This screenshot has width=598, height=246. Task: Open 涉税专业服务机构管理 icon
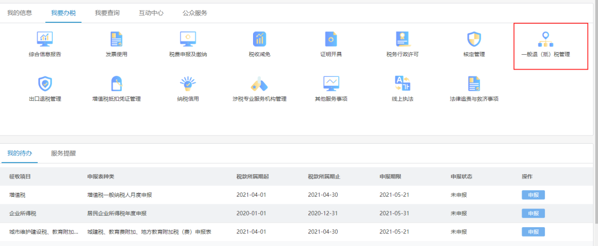[259, 84]
